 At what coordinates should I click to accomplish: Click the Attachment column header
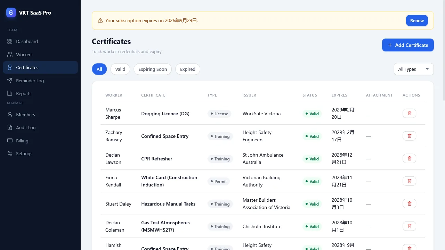(x=379, y=95)
